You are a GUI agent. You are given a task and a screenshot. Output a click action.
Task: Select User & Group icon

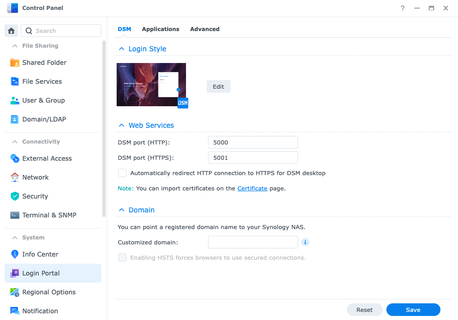pos(15,100)
